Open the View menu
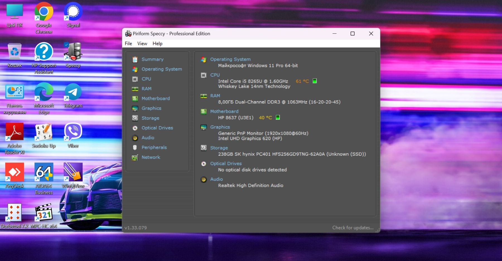Image resolution: width=502 pixels, height=261 pixels. click(x=142, y=43)
